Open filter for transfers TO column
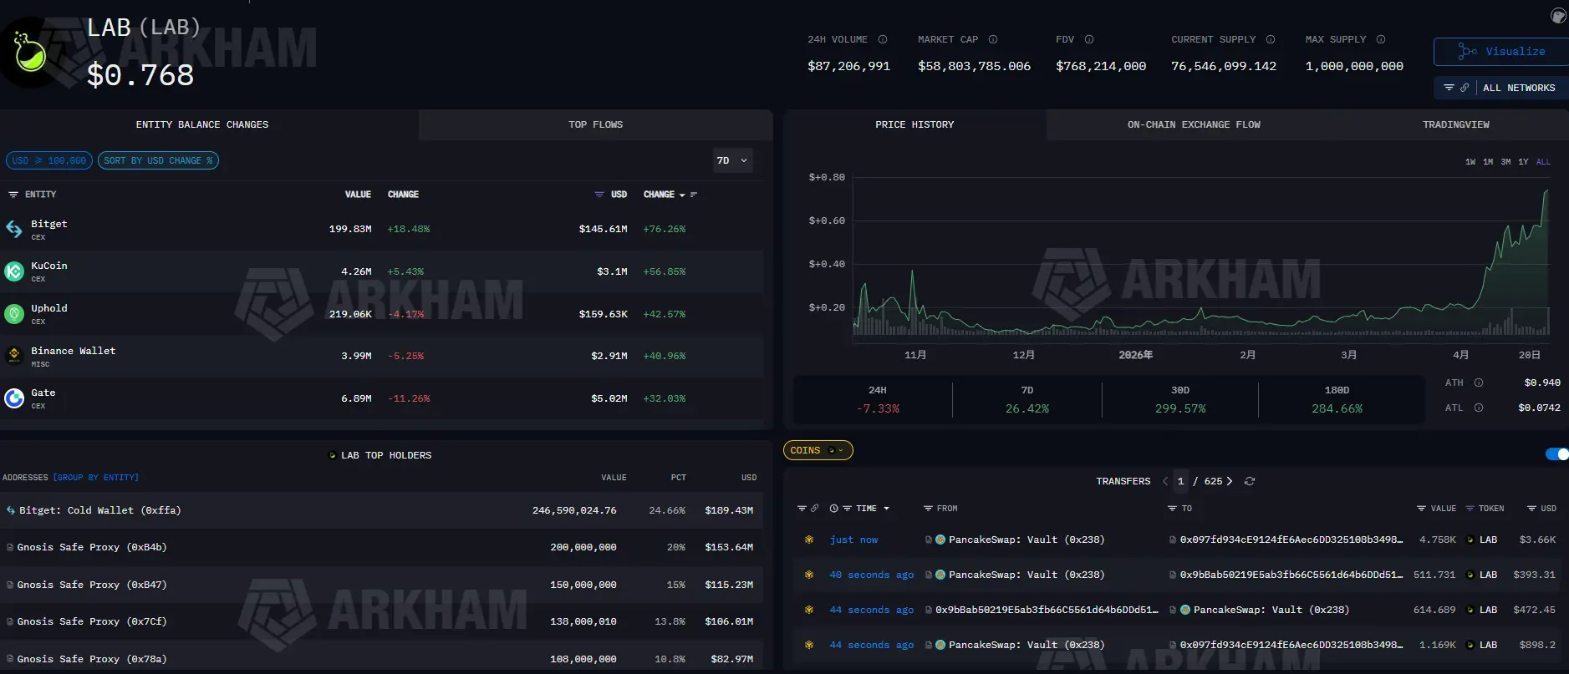 coord(1172,509)
